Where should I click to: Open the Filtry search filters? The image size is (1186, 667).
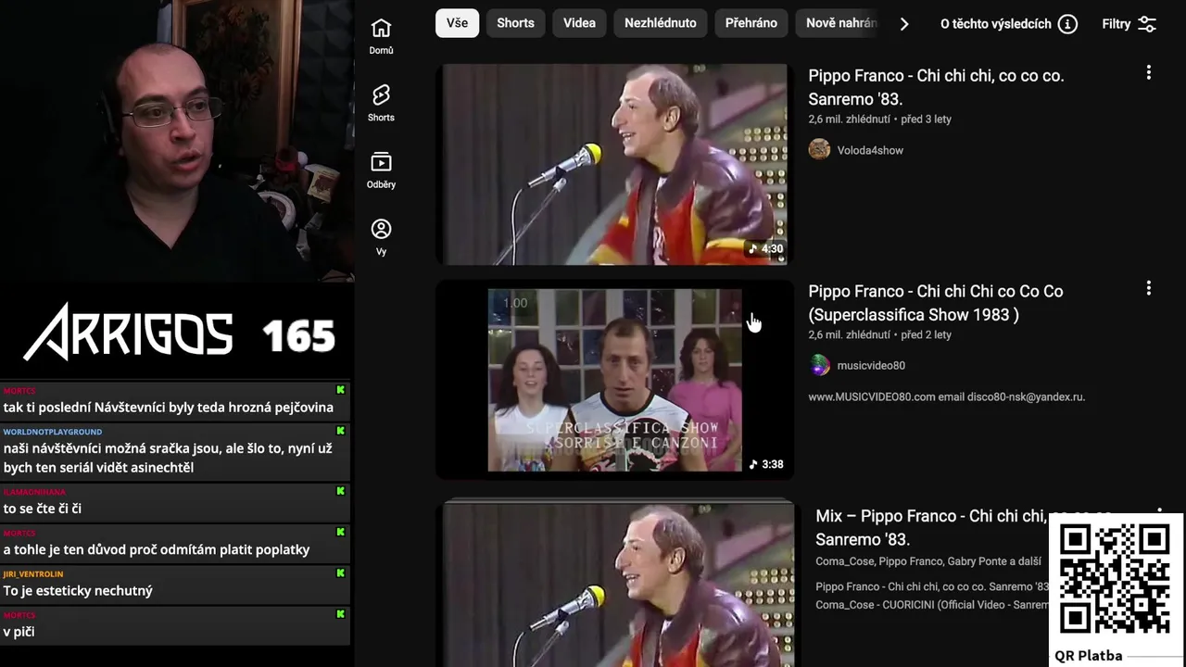point(1129,24)
